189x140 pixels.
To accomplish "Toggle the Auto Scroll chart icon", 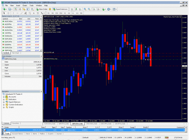I will click(x=94, y=9).
